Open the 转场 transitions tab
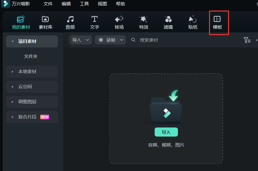Image resolution: width=258 pixels, height=171 pixels. [x=119, y=23]
